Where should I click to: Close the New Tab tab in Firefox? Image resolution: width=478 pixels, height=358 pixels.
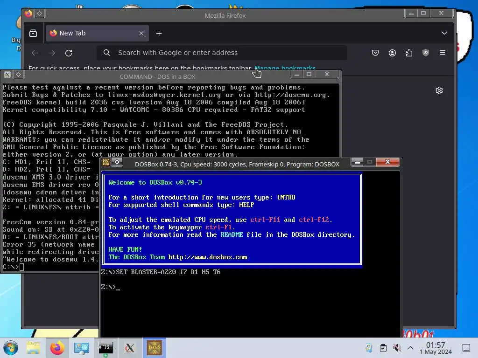[141, 33]
